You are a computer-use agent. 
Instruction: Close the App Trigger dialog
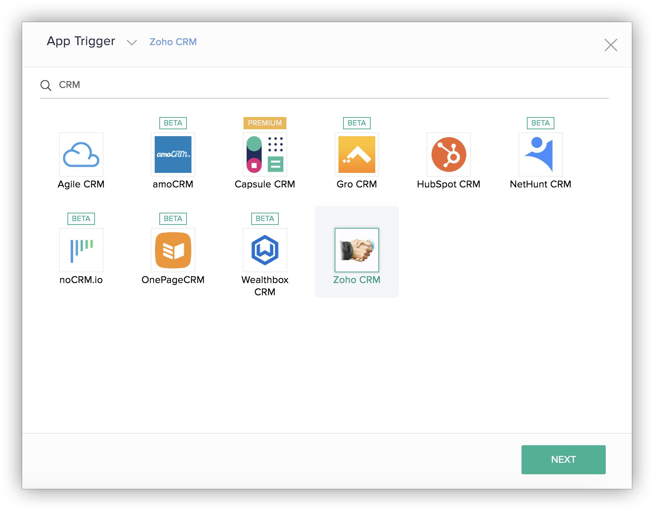611,45
